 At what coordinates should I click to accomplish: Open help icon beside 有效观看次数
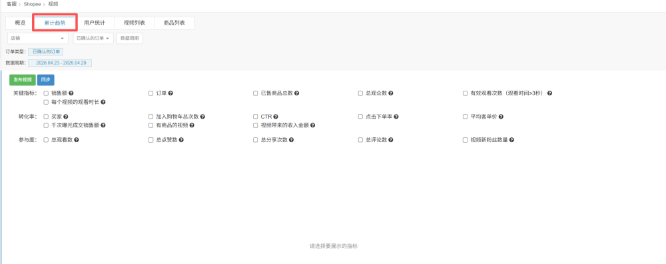coord(549,93)
